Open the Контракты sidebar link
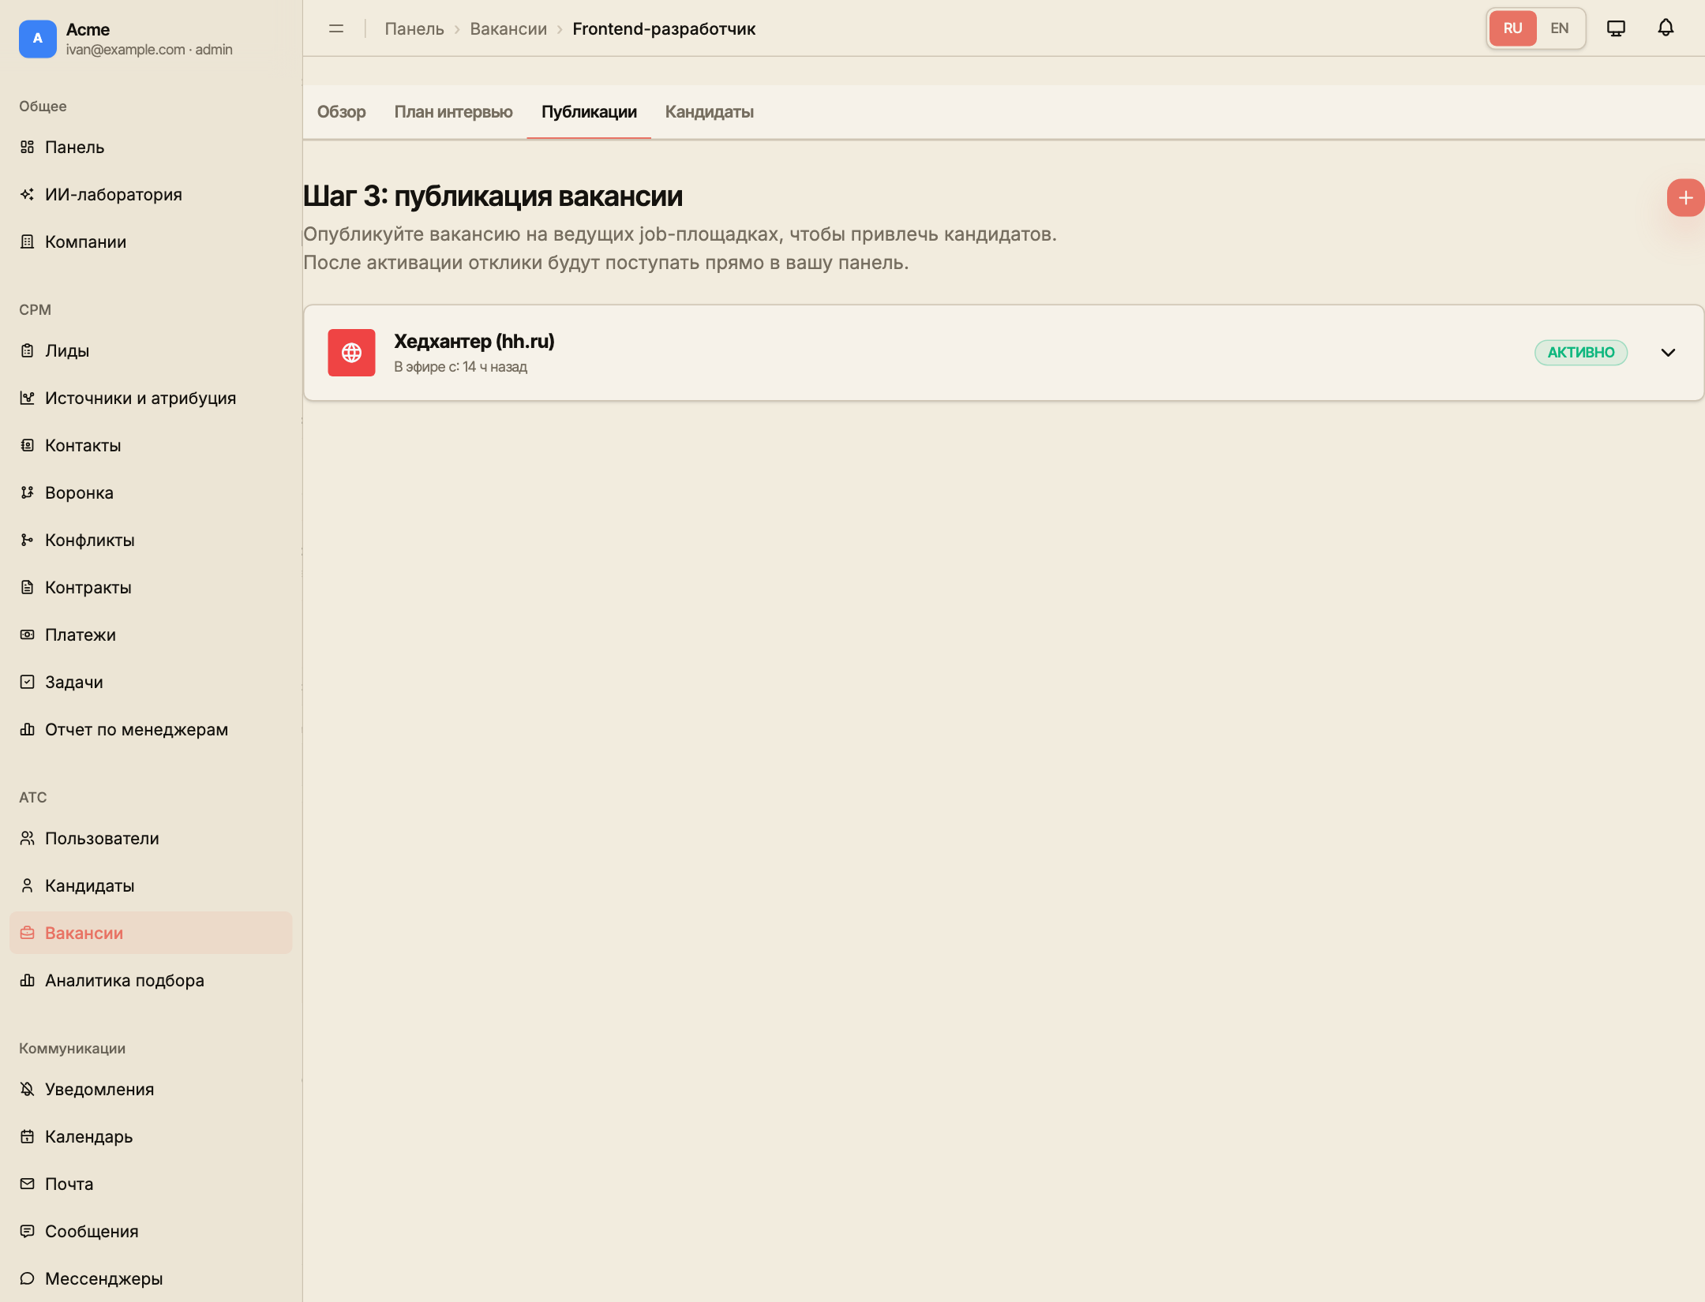 [x=151, y=588]
